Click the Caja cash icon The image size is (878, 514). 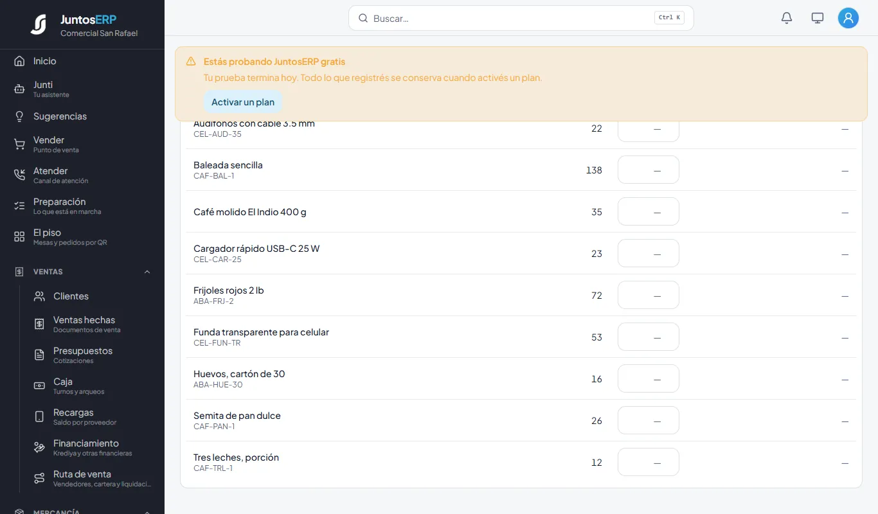click(39, 385)
